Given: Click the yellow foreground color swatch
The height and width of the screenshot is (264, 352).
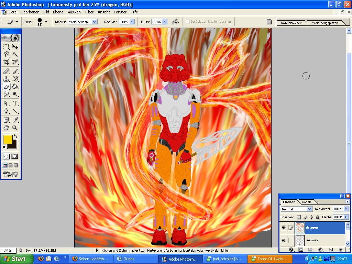Looking at the screenshot, I should [x=8, y=139].
